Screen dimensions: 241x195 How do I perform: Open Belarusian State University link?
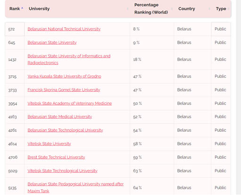coord(52,42)
